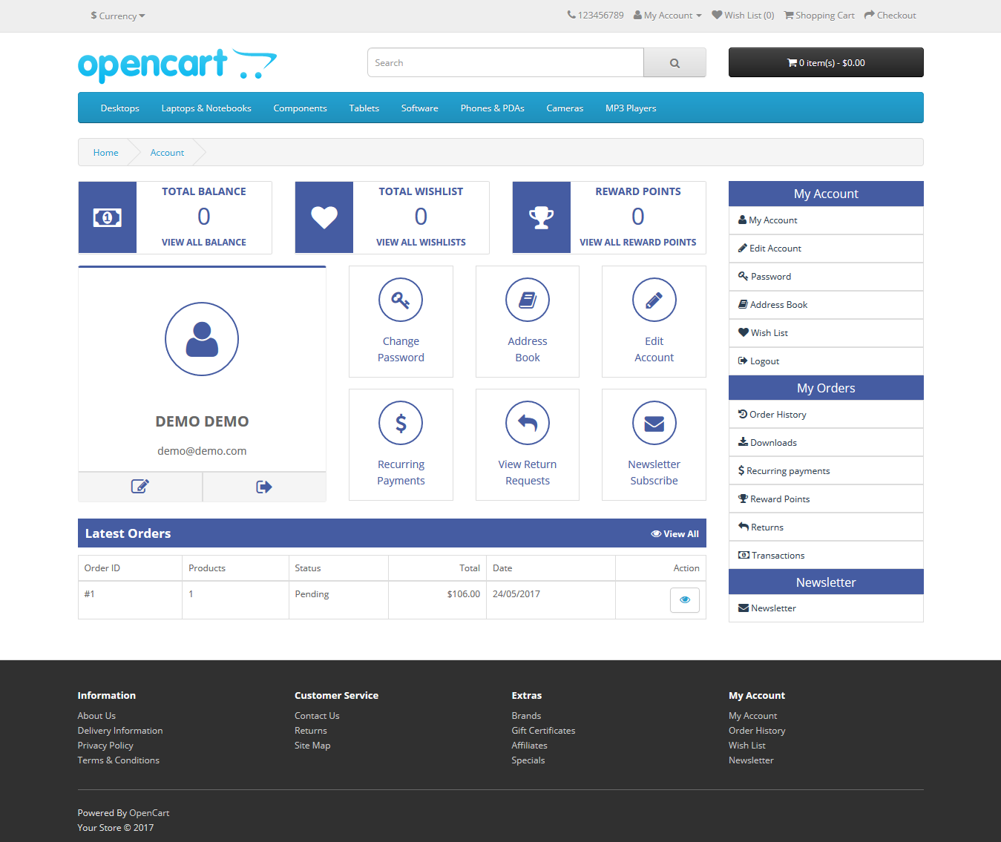This screenshot has width=1001, height=842.
Task: View order #1 details eye button
Action: tap(684, 600)
